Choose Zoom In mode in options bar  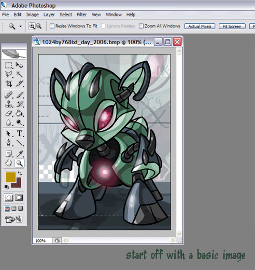[32, 26]
